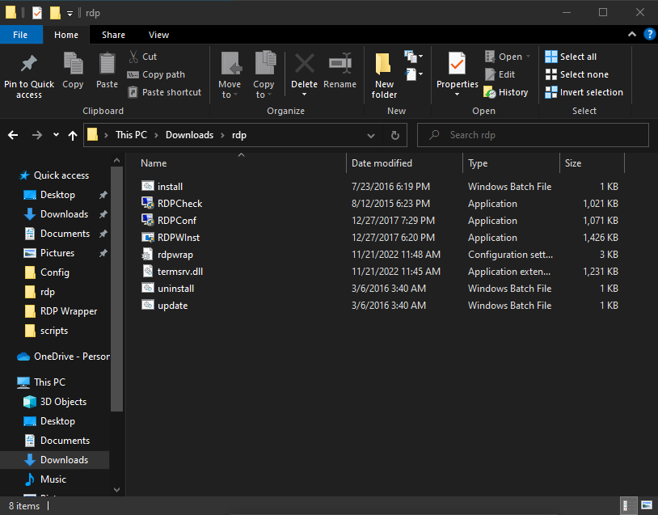Open the New item dropdown icon
Viewport: 658px width, 515px height.
(413, 57)
